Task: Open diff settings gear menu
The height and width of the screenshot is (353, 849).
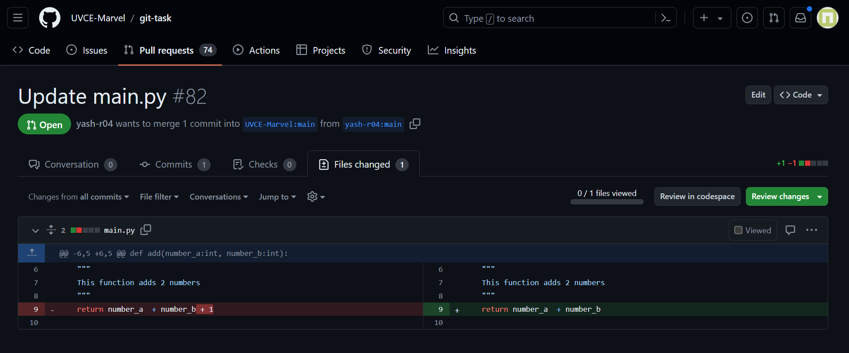Action: click(x=316, y=196)
